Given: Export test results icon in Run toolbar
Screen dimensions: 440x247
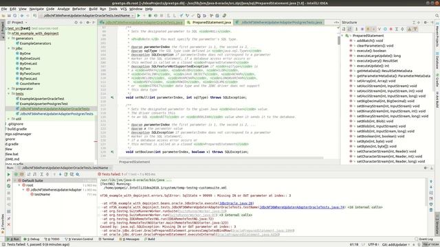Looking at the screenshot, I should (x=66, y=174).
